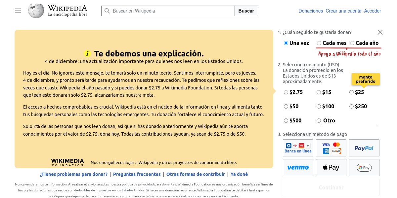Open the Donaciones link
The image size is (397, 198).
coord(311,11)
